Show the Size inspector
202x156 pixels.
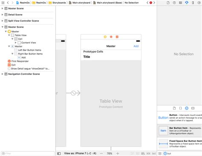click(x=193, y=3)
